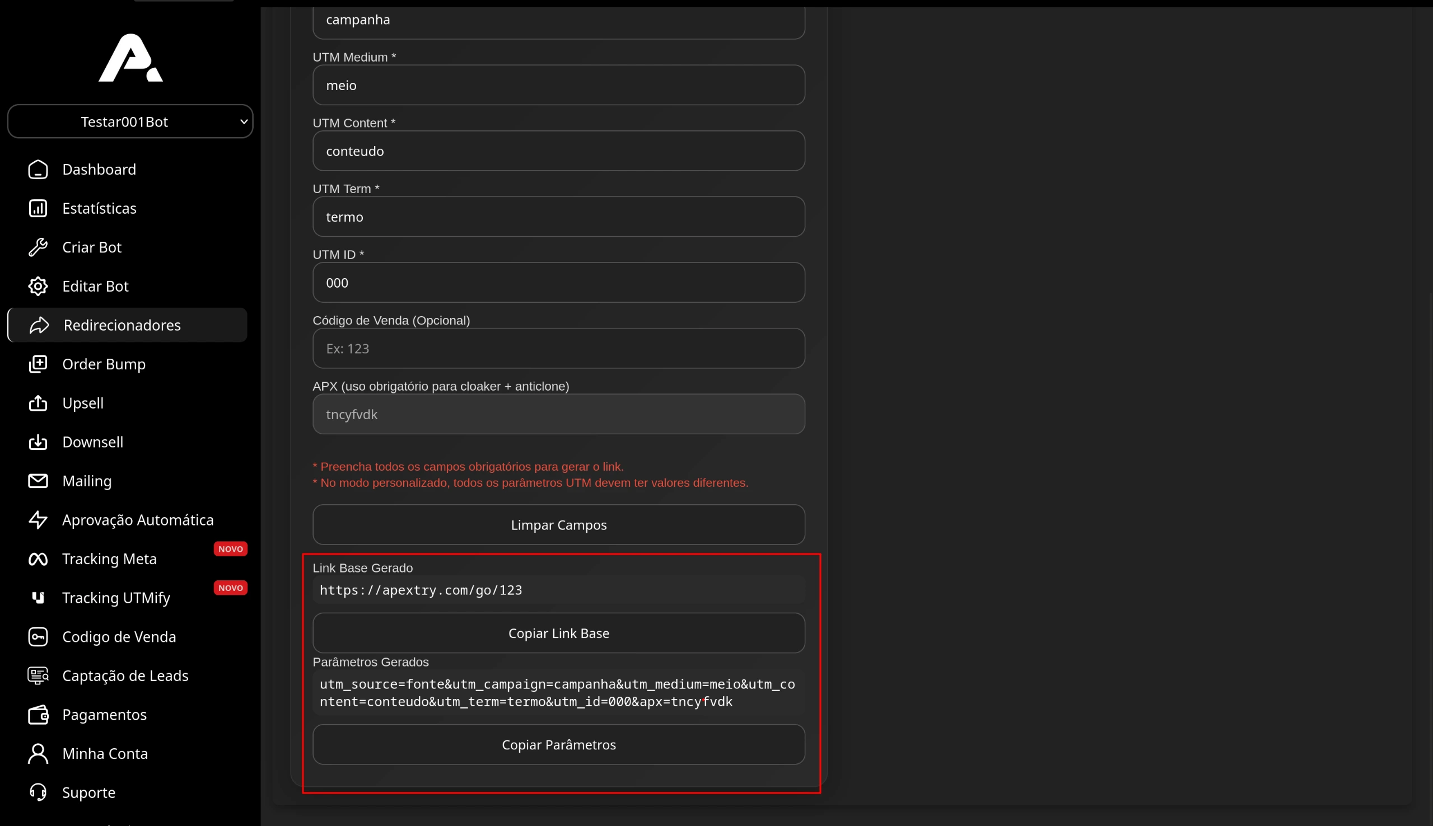Click the UTM ID input field

pyautogui.click(x=558, y=283)
